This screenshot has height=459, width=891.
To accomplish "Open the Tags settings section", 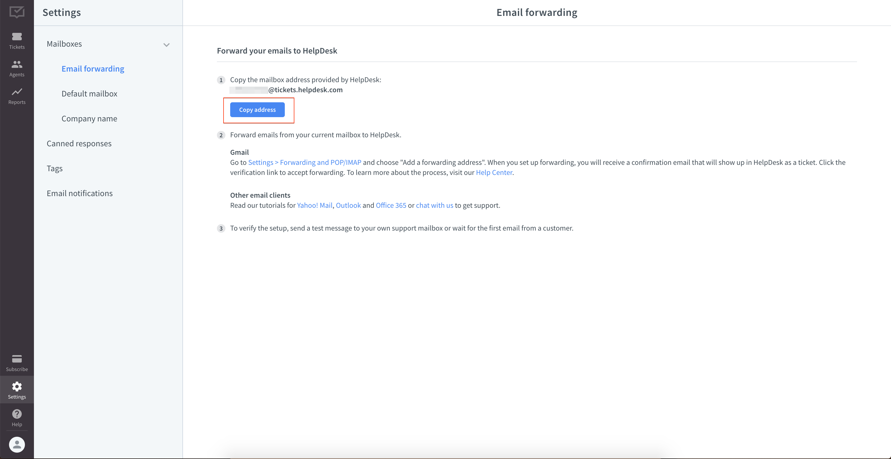I will [55, 168].
